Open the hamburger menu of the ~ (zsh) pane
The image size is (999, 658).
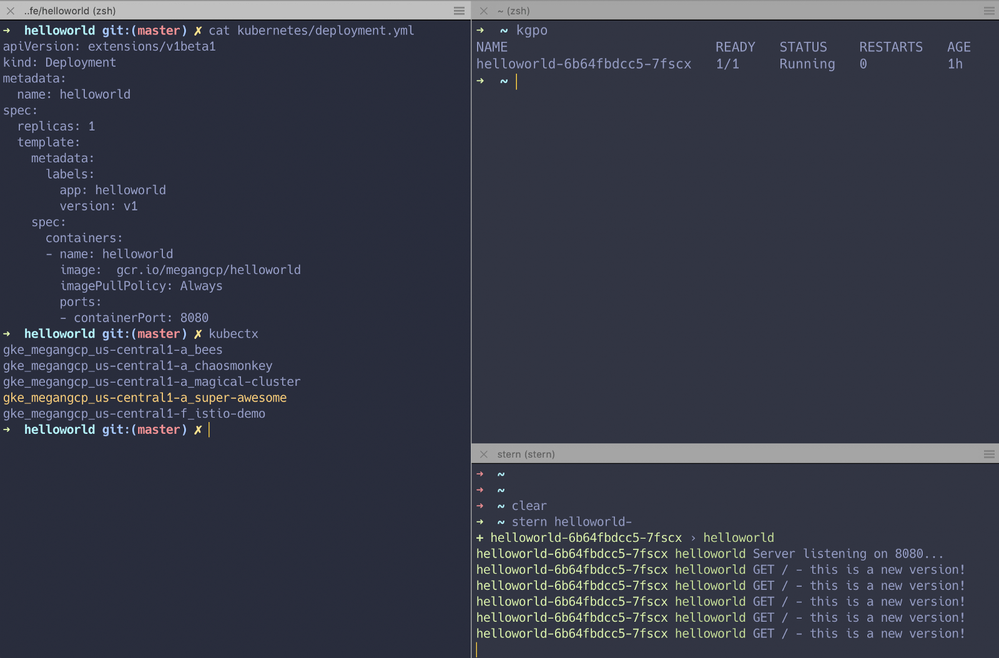coord(989,11)
